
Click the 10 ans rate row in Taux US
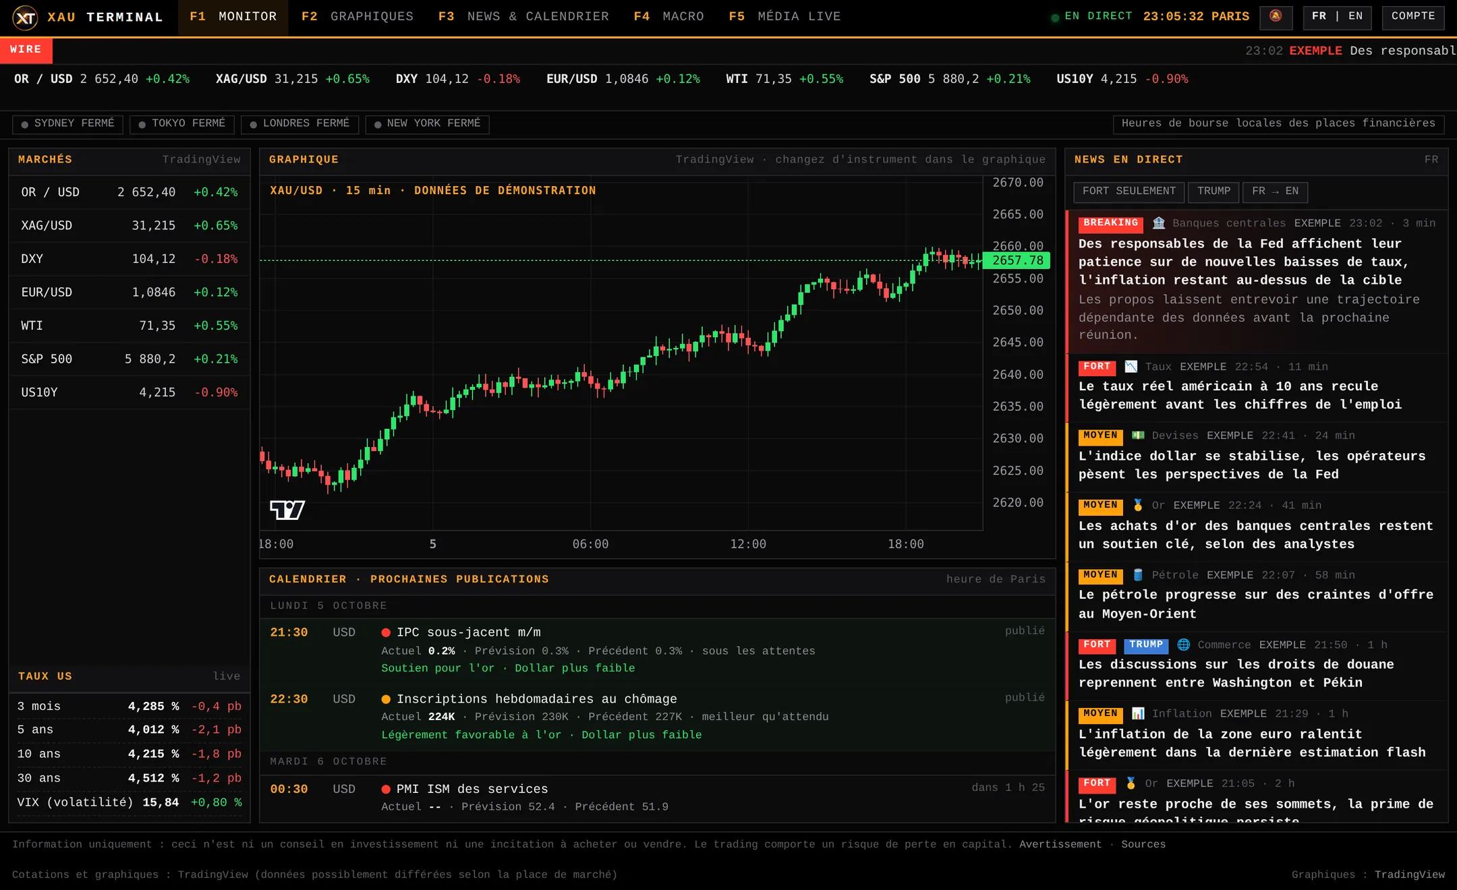[130, 754]
